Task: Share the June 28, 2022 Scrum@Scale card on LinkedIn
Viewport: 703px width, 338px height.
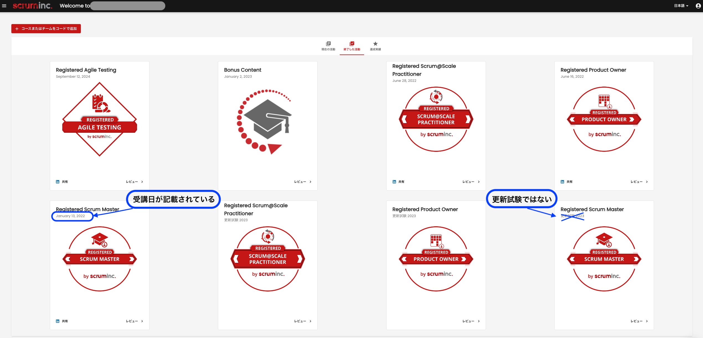Action: click(x=398, y=182)
